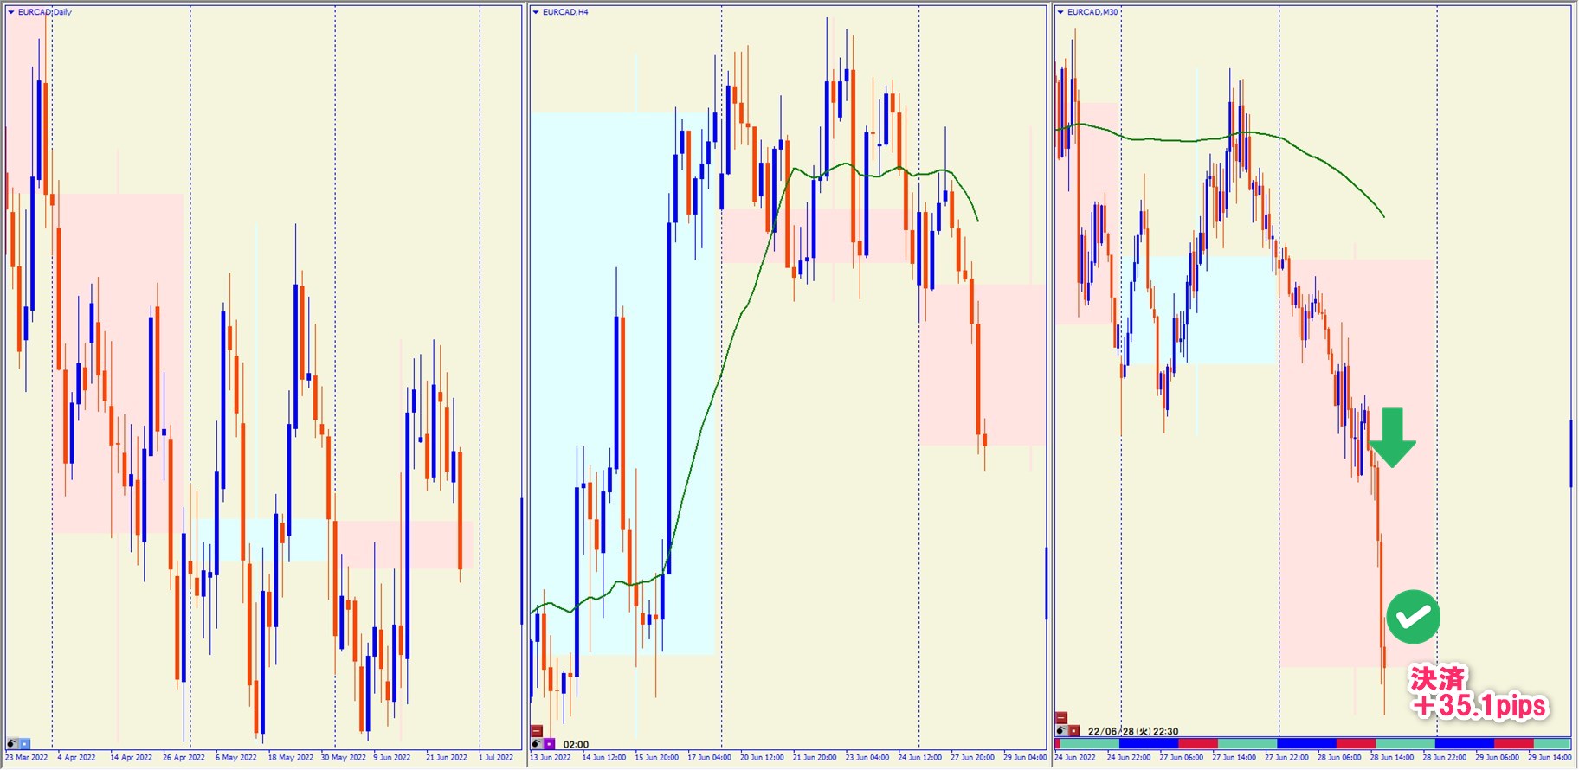Image resolution: width=1579 pixels, height=770 pixels.
Task: Collapse panel with M30 red minus button
Action: click(x=1061, y=718)
